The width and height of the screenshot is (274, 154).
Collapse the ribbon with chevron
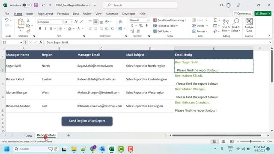coord(269,36)
